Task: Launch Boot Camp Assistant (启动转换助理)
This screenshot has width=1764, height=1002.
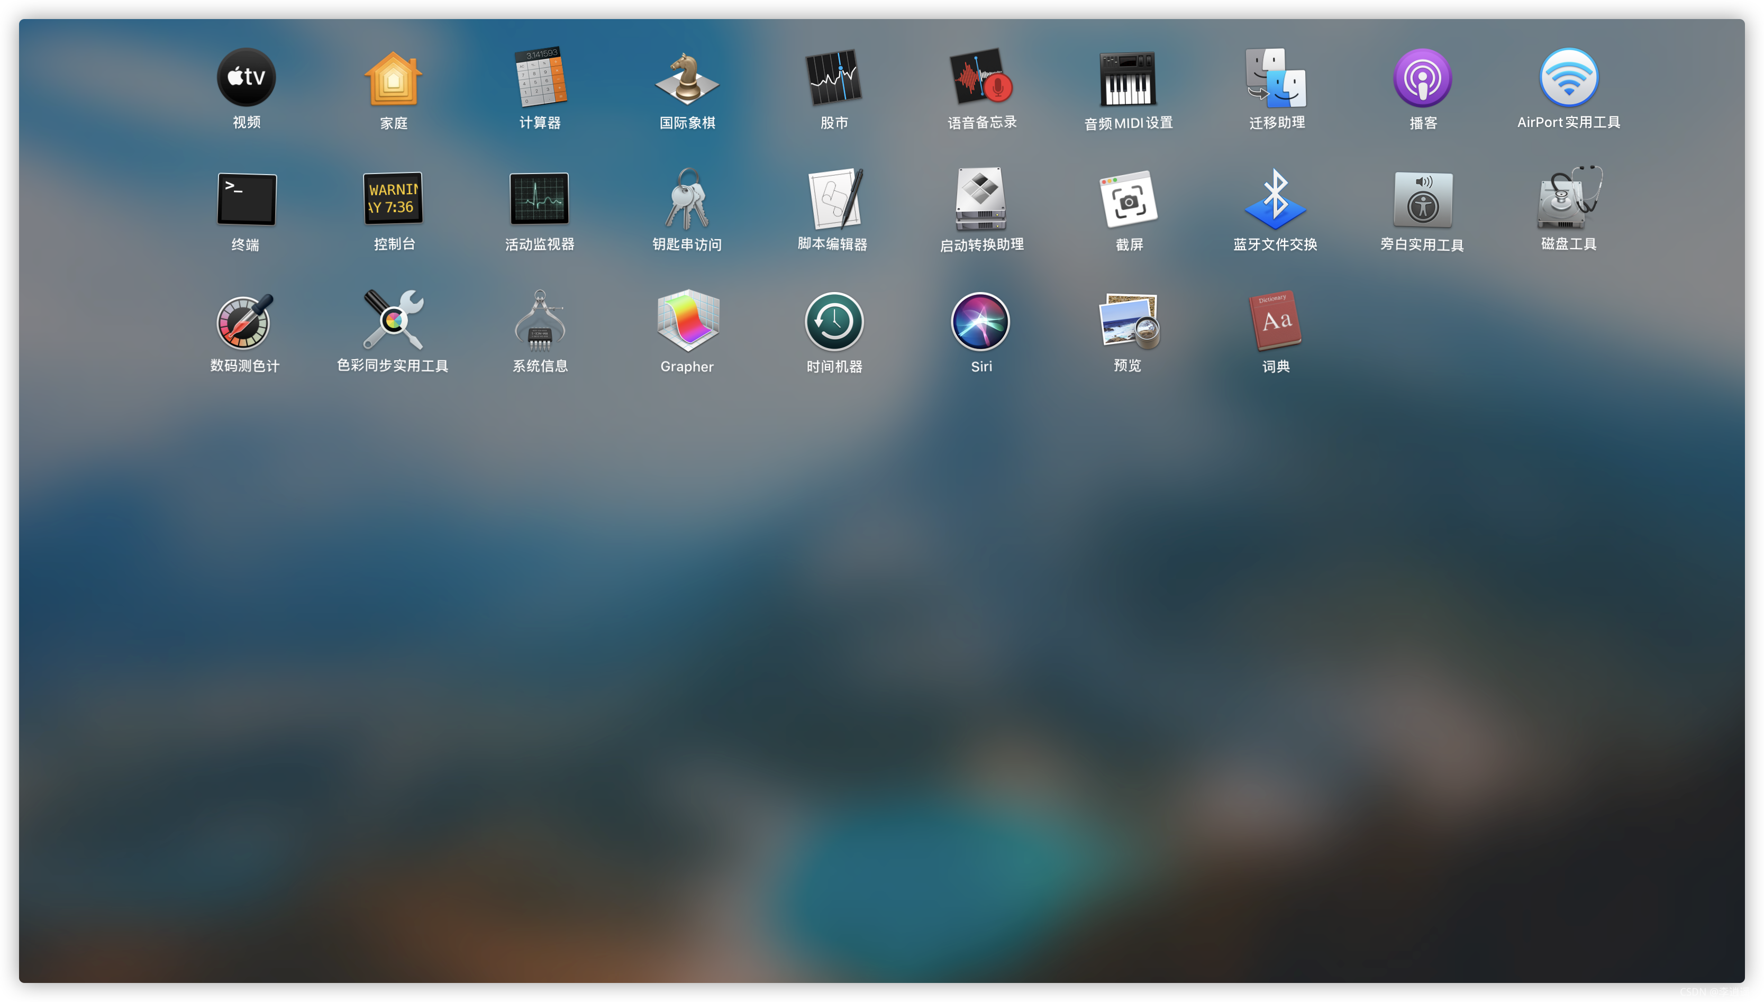Action: click(x=981, y=199)
